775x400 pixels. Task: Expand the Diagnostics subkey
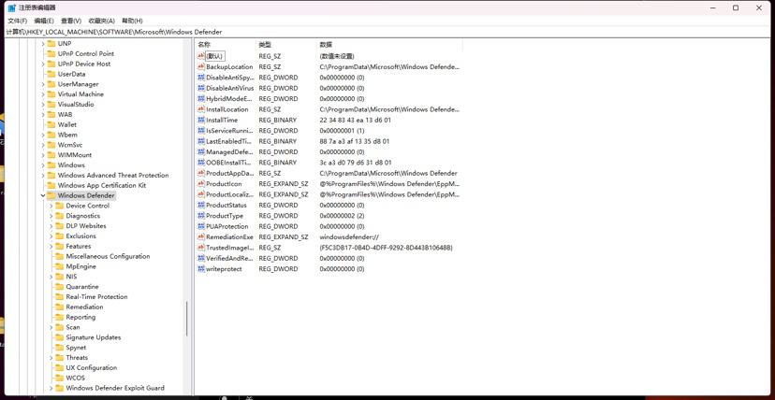51,216
